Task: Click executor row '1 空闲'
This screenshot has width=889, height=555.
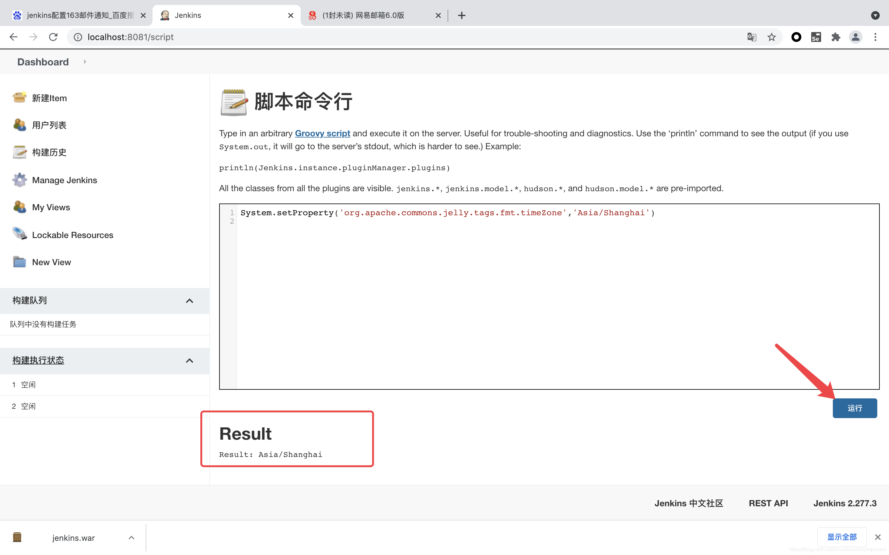Action: (x=105, y=385)
